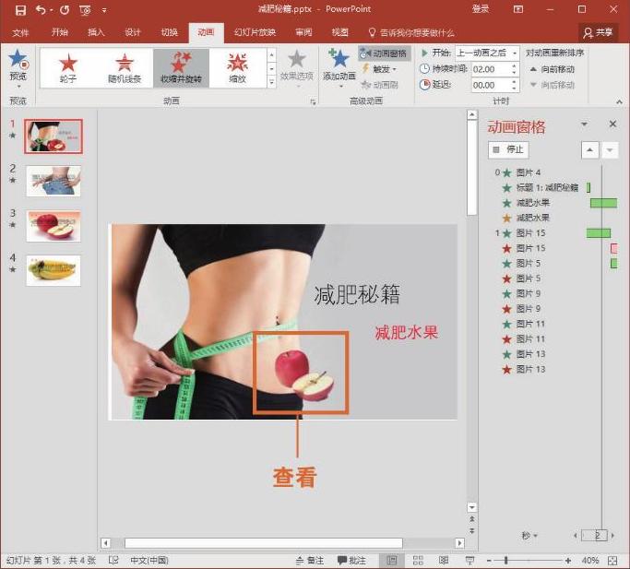
Task: Click the 减肥秘籍 title text on slide
Action: click(357, 294)
